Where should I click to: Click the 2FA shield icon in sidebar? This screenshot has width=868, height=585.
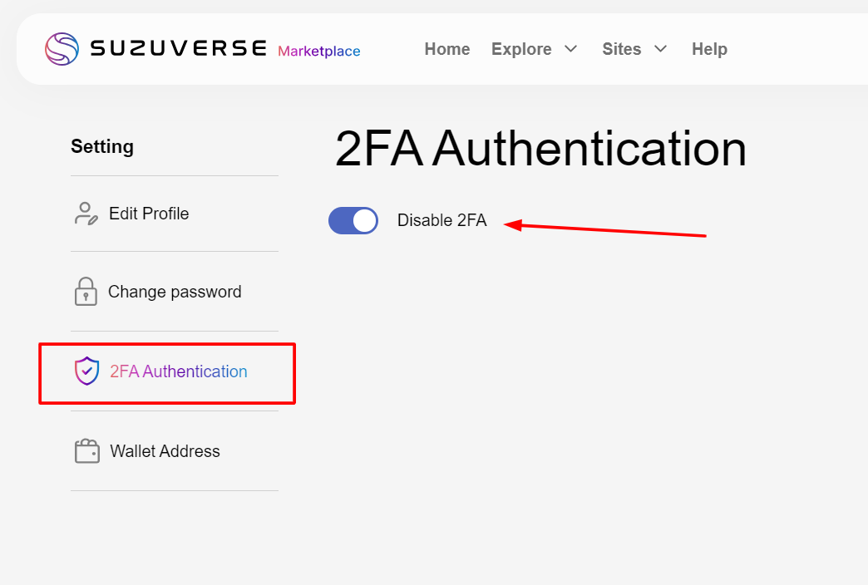(86, 371)
